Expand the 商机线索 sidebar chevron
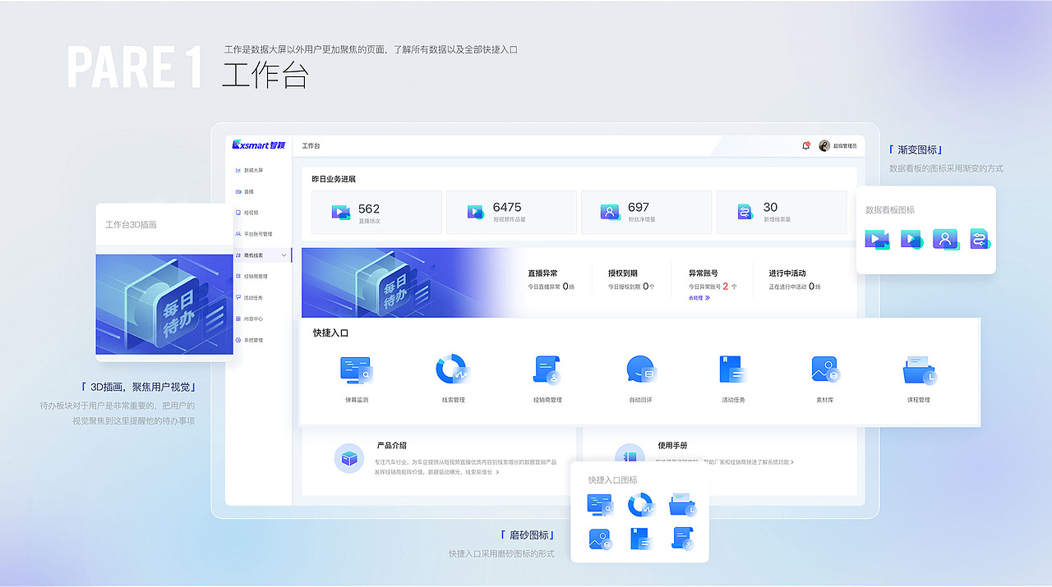1052x587 pixels. (284, 255)
